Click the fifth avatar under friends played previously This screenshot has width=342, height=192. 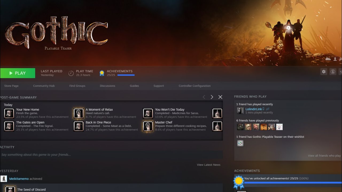271,127
